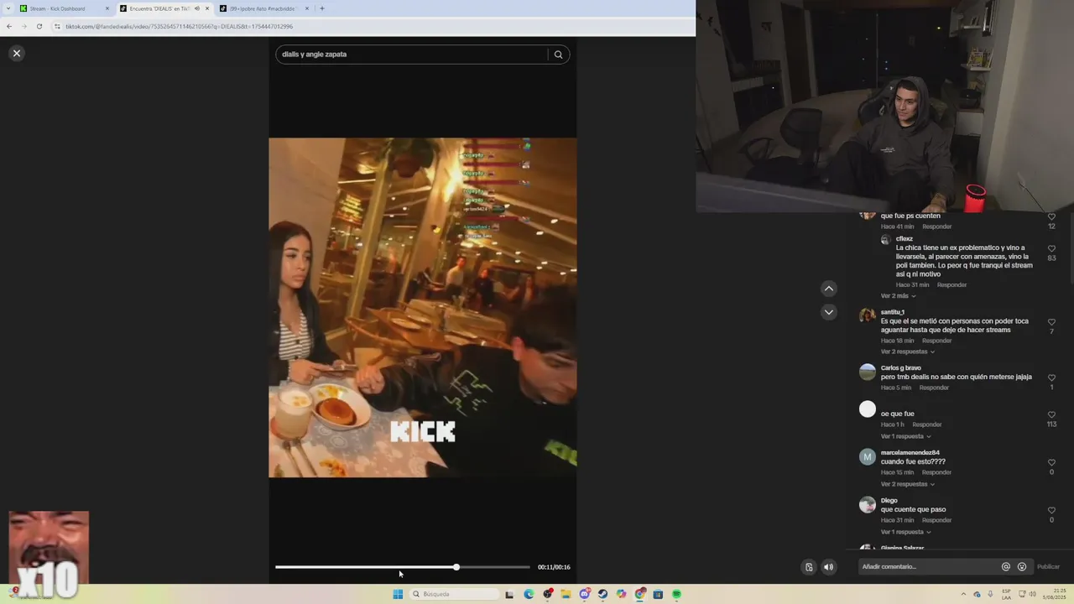The image size is (1074, 604).
Task: Insert mention with the @ icon
Action: click(x=1005, y=566)
